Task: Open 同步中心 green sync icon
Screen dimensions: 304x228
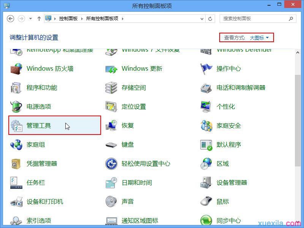Action: [206, 220]
